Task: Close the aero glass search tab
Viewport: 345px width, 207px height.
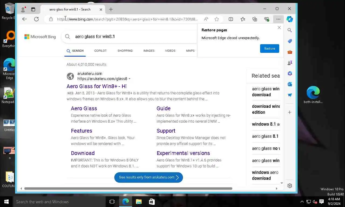Action: 101,9
